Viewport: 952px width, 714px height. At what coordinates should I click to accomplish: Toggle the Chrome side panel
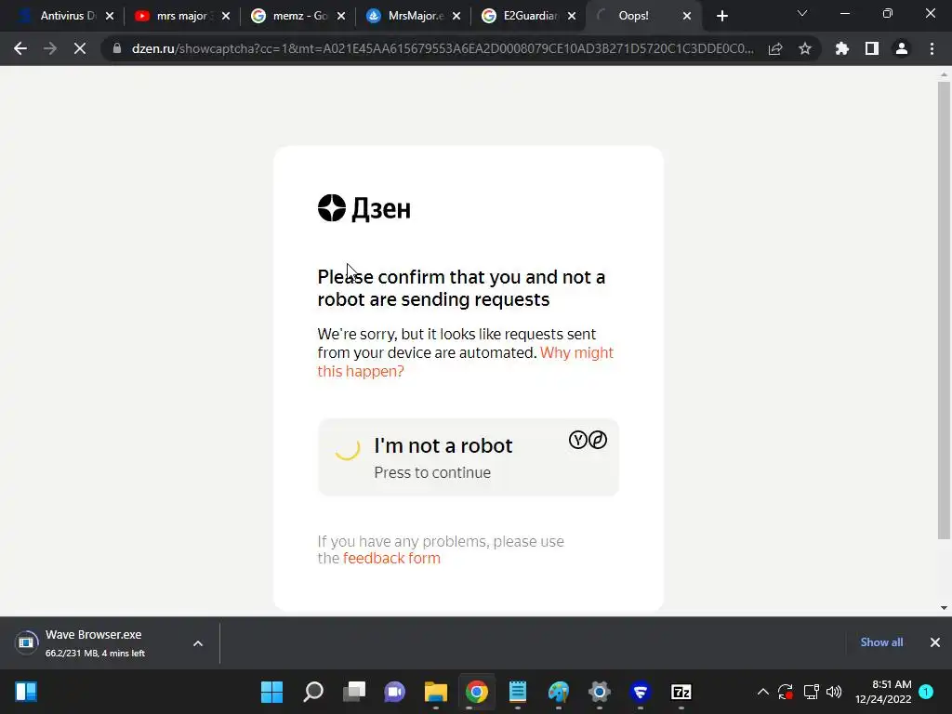[x=872, y=48]
